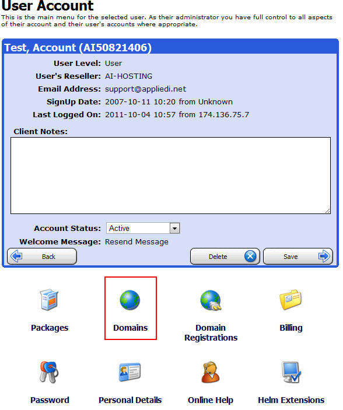This screenshot has height=410, width=343.
Task: Save the account changes
Action: click(297, 257)
